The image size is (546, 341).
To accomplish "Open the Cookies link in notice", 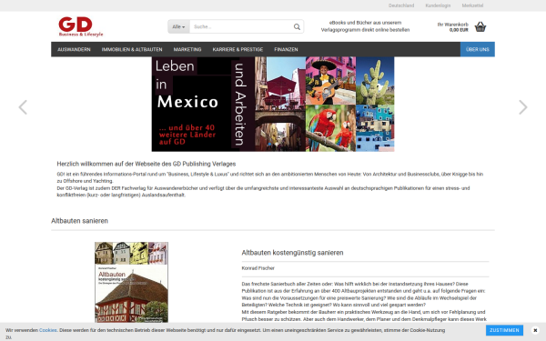I will (47, 330).
